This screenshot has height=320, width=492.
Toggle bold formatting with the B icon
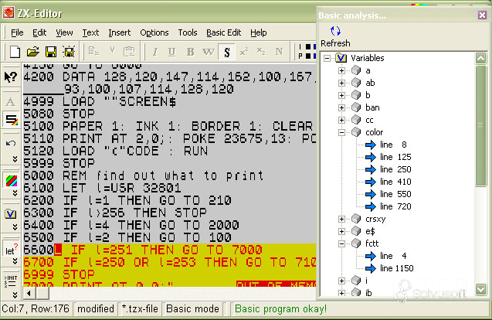tap(190, 52)
